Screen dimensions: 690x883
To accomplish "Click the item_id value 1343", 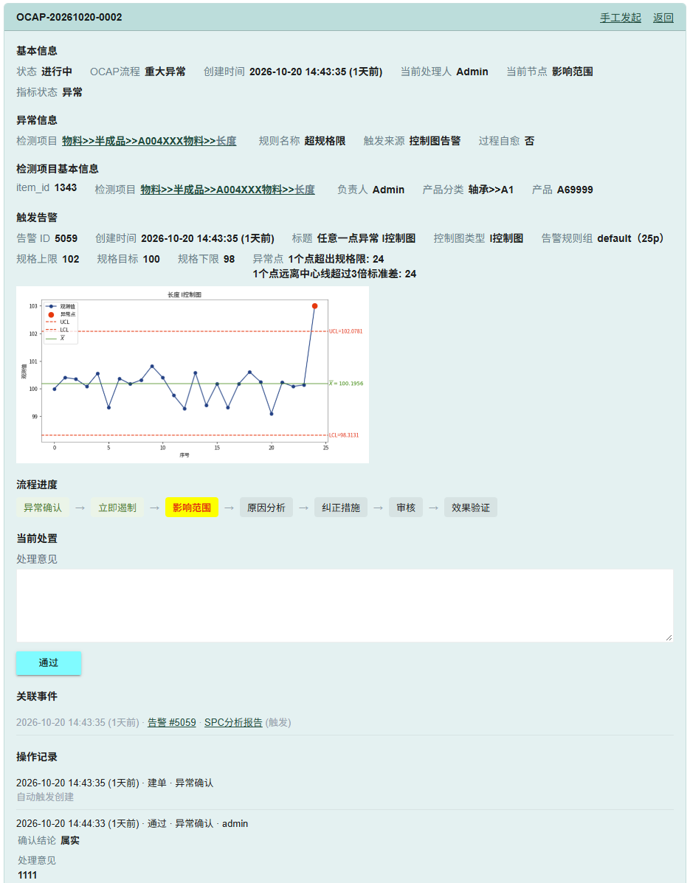I will (x=66, y=187).
